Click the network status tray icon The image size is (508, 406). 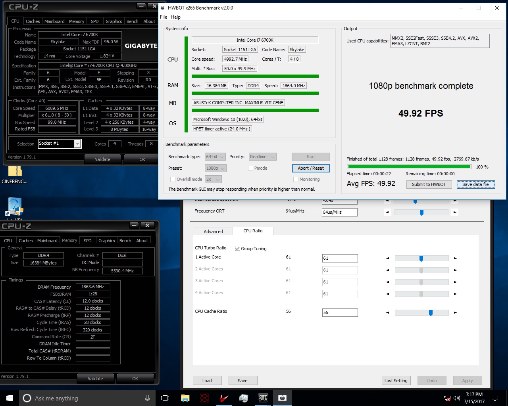tap(447, 398)
